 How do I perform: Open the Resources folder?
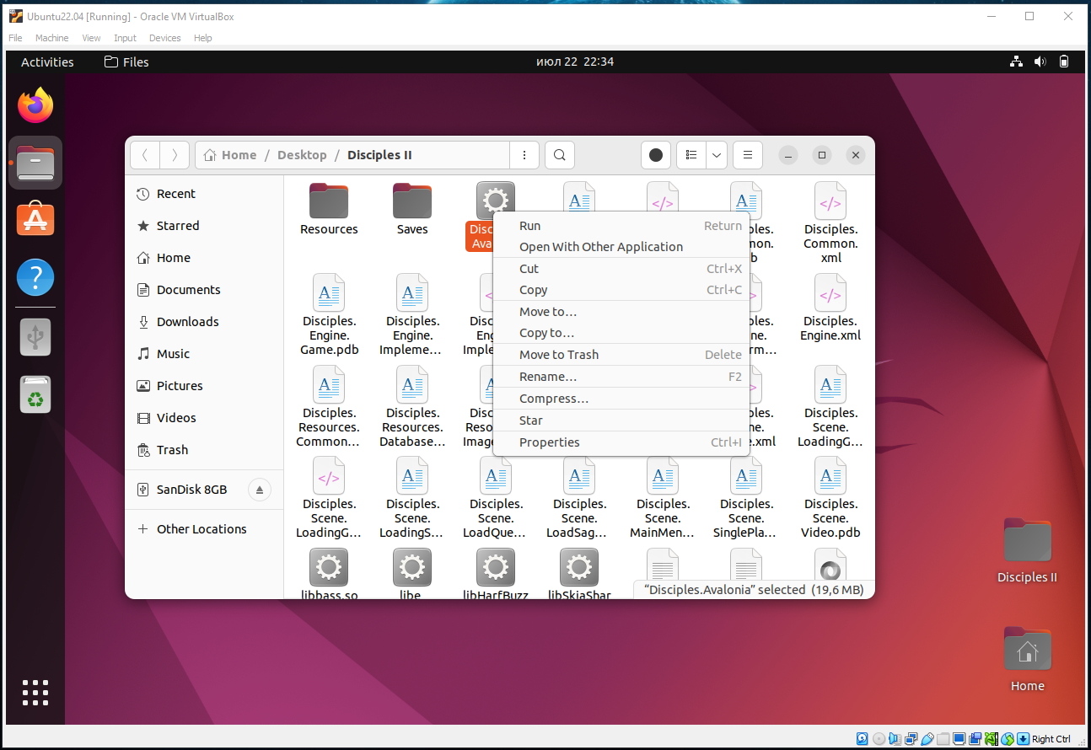329,209
